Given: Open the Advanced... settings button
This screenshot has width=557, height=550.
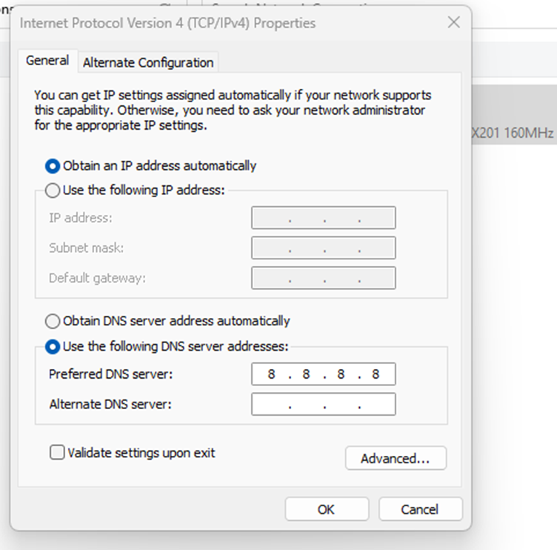Looking at the screenshot, I should pyautogui.click(x=396, y=458).
